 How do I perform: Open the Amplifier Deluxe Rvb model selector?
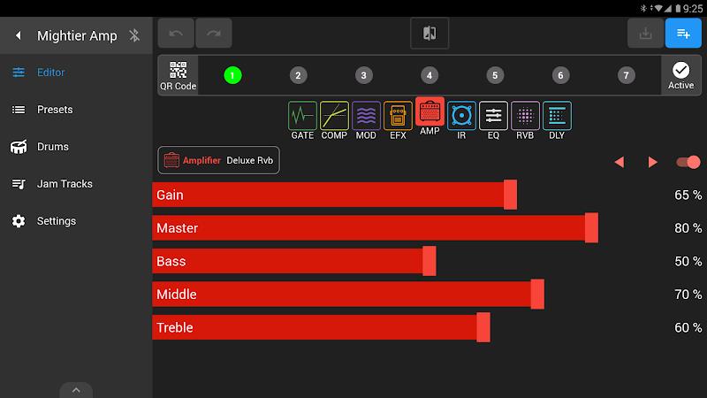(x=218, y=160)
